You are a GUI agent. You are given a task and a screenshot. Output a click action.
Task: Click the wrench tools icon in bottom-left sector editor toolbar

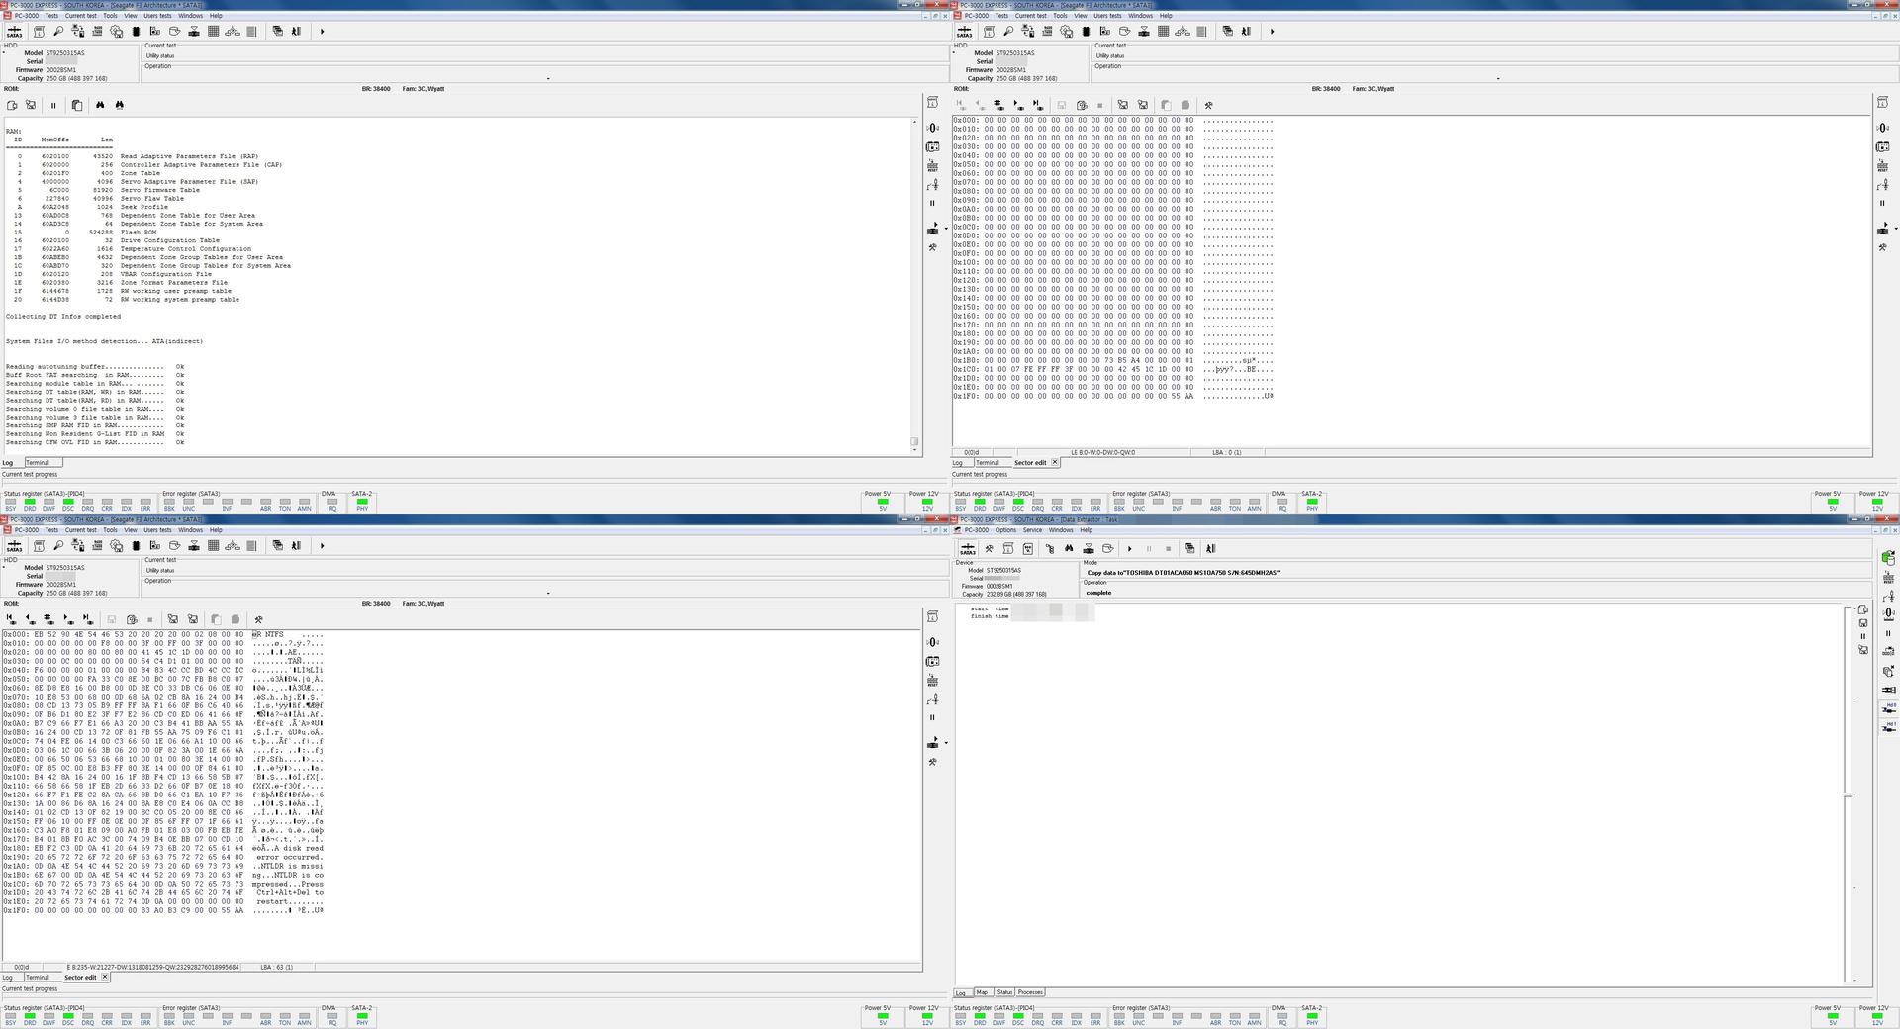point(258,619)
